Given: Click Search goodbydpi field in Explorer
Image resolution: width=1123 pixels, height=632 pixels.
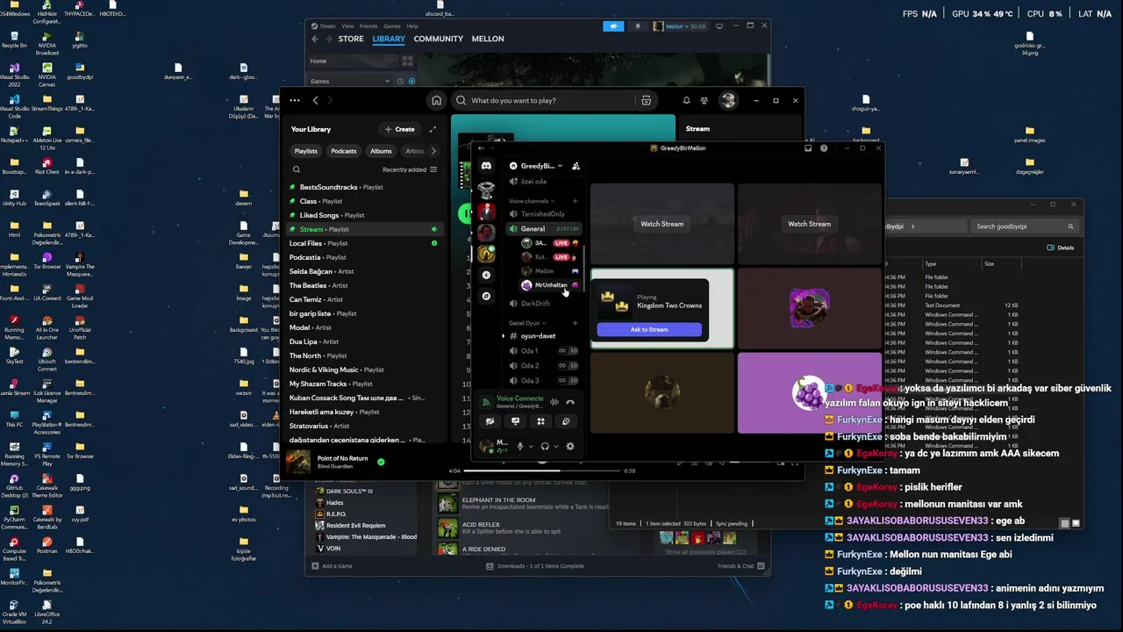Looking at the screenshot, I should pos(1025,226).
